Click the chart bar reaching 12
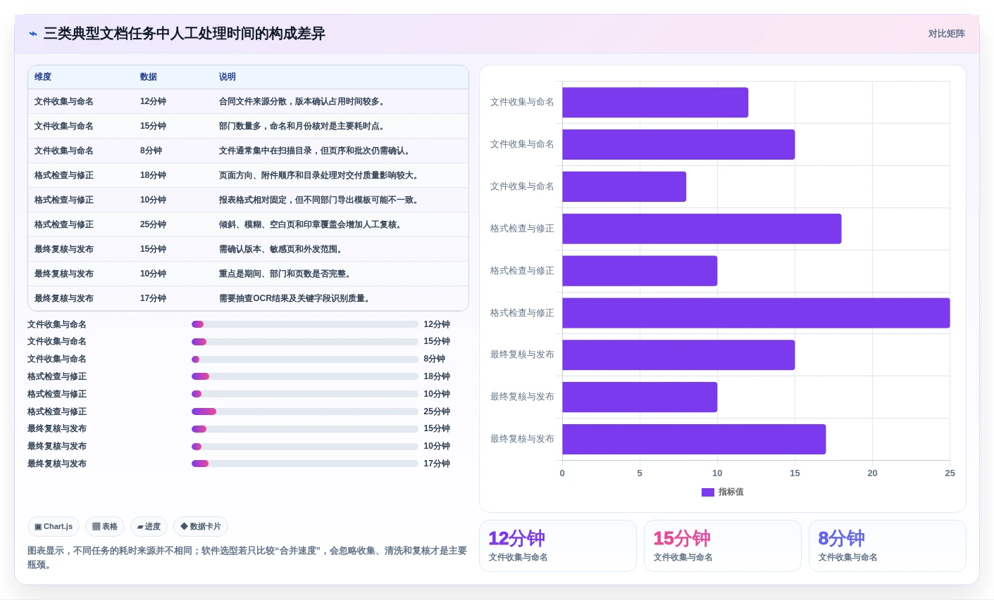 click(x=655, y=103)
